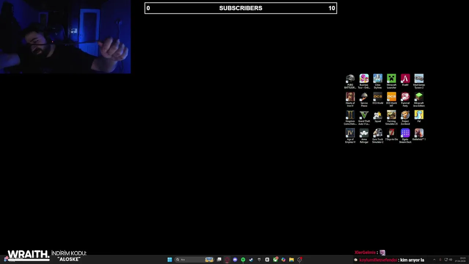Open the Xbox app in taskbar

pos(275,260)
